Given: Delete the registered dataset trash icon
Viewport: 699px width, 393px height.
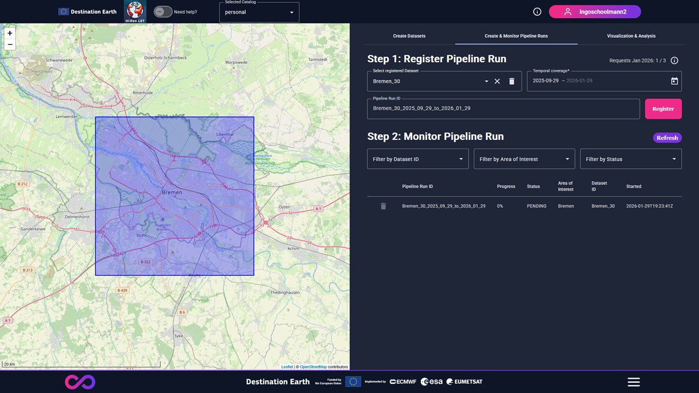Looking at the screenshot, I should coord(512,81).
